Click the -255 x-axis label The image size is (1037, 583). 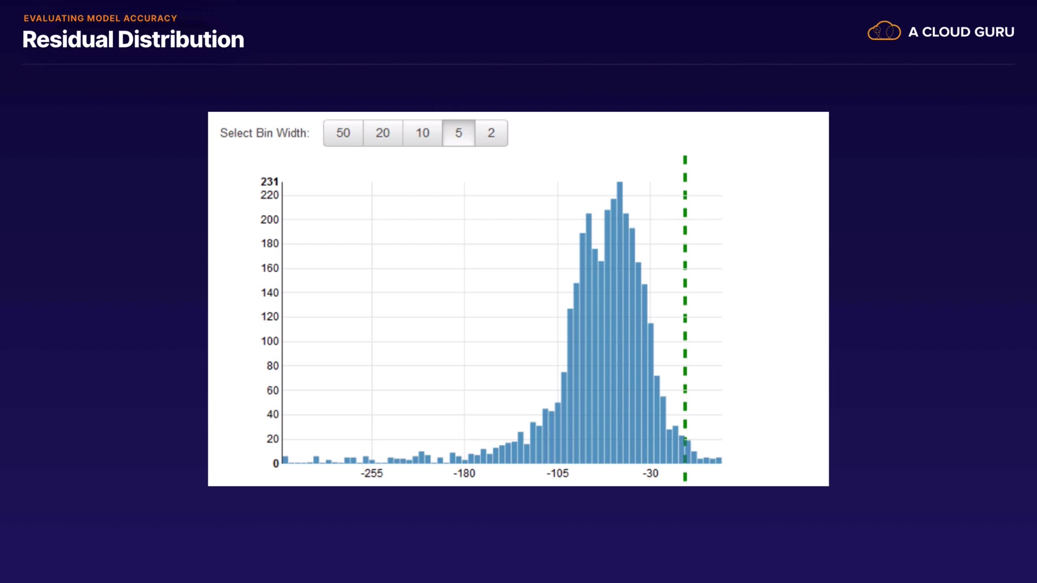click(x=372, y=473)
